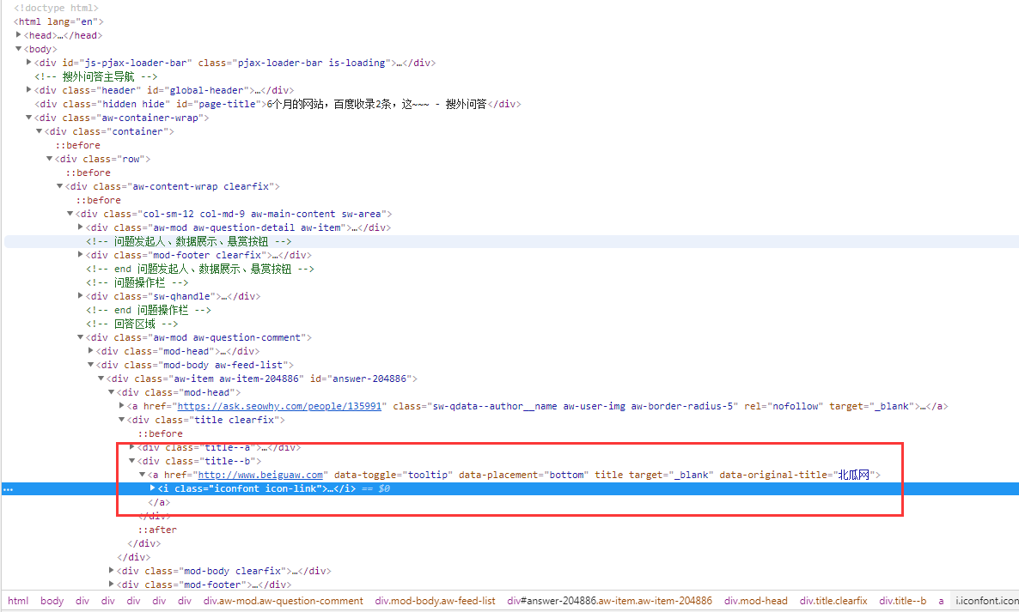Select div.title--b breadcrumb item
Screen dimensions: 1019x612
point(903,601)
